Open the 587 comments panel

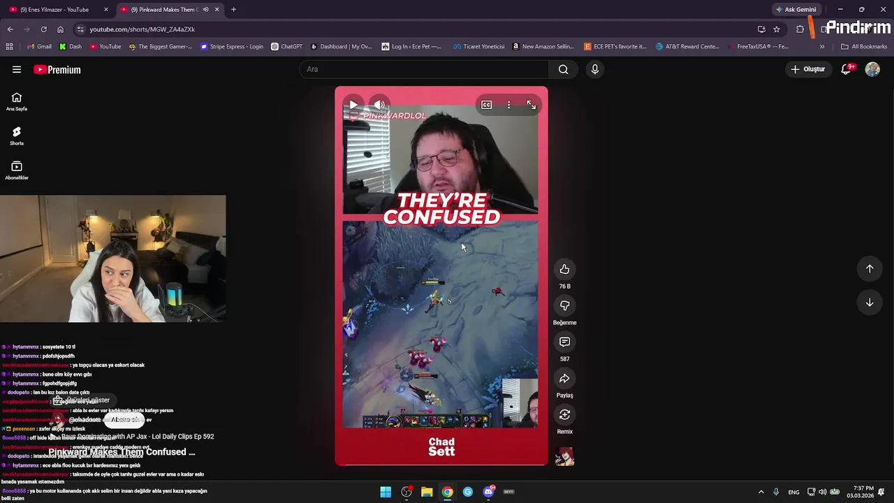[564, 342]
